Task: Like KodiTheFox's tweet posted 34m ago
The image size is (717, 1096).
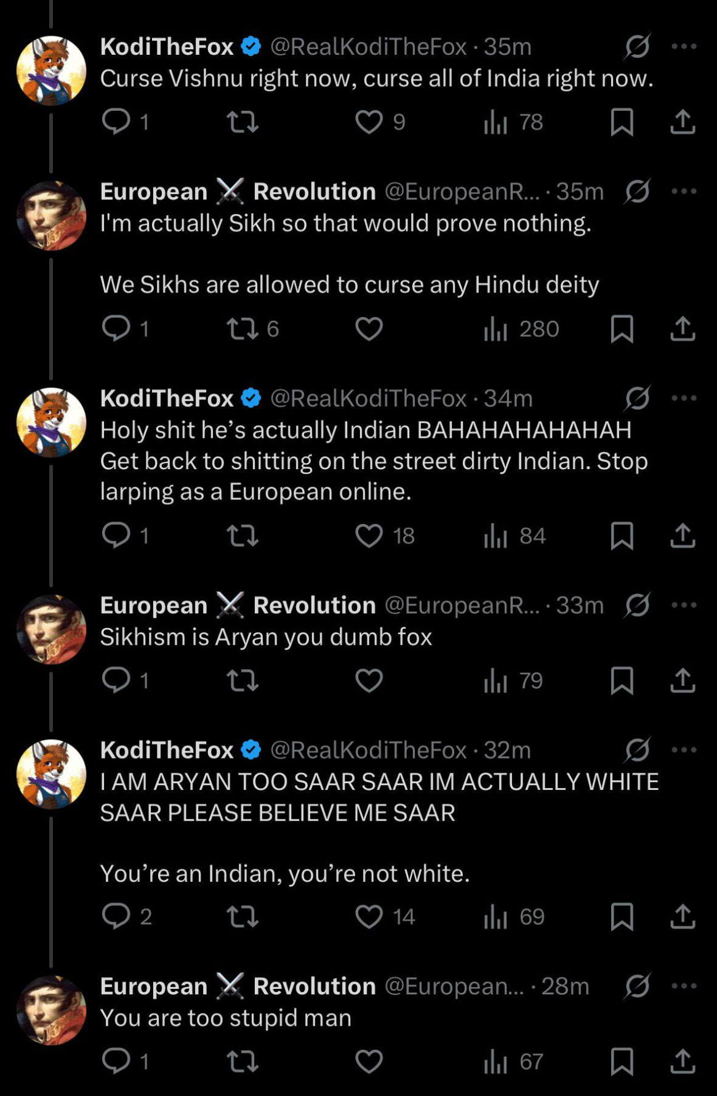Action: 369,535
